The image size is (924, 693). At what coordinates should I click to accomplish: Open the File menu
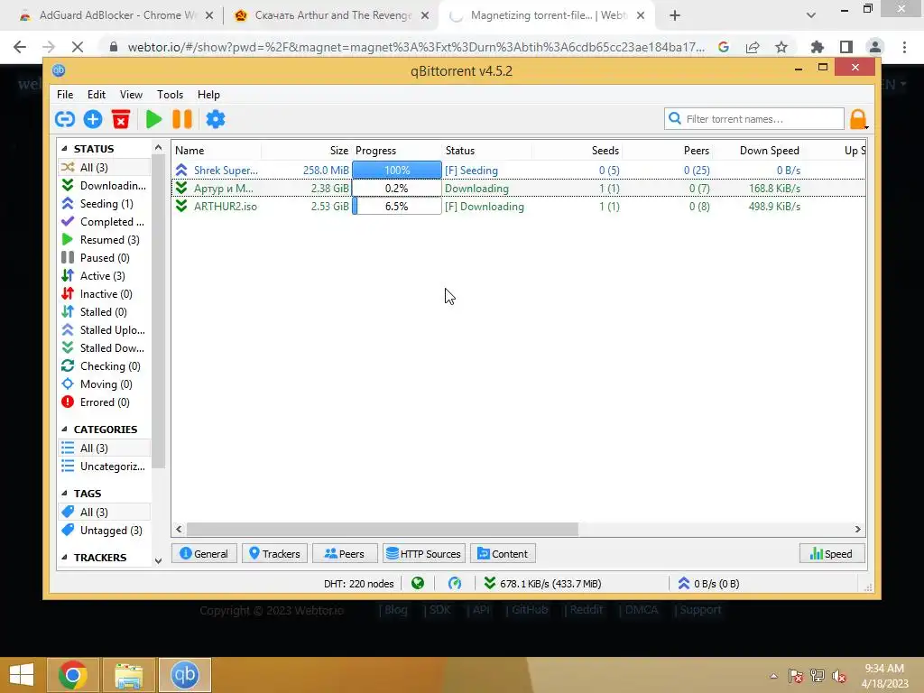(x=65, y=94)
